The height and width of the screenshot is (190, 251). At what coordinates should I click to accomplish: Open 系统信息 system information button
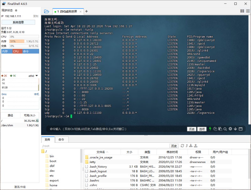(x=18, y=22)
